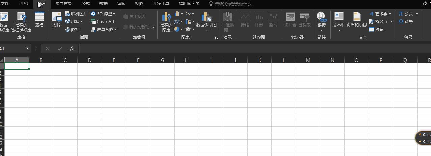Viewport: 431px width, 156px height.
Task: Expand the Name Box dropdown arrow
Action: point(27,49)
